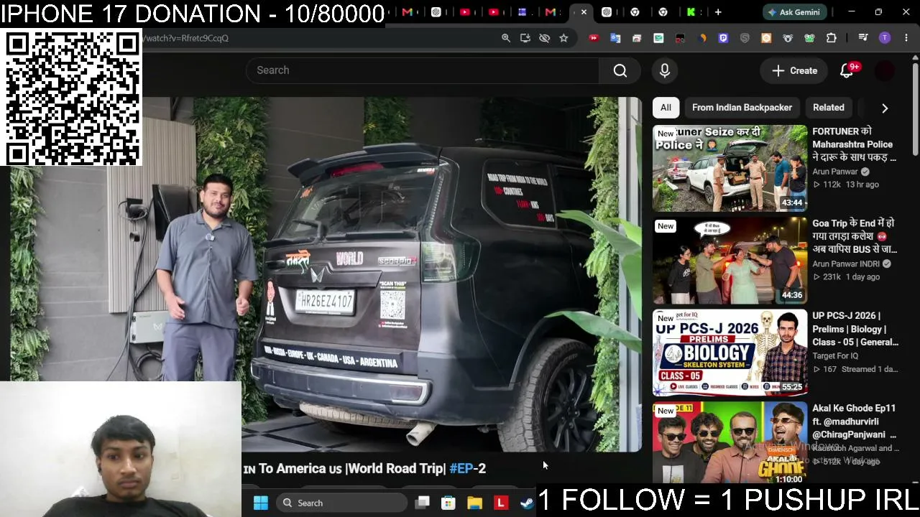Click the red fast-forward extension icon

coord(594,38)
